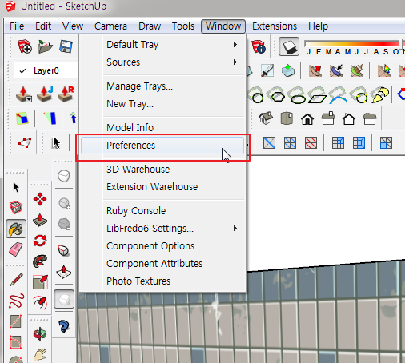Select the Follow Me tool
This screenshot has width=405, height=363.
coord(40,261)
